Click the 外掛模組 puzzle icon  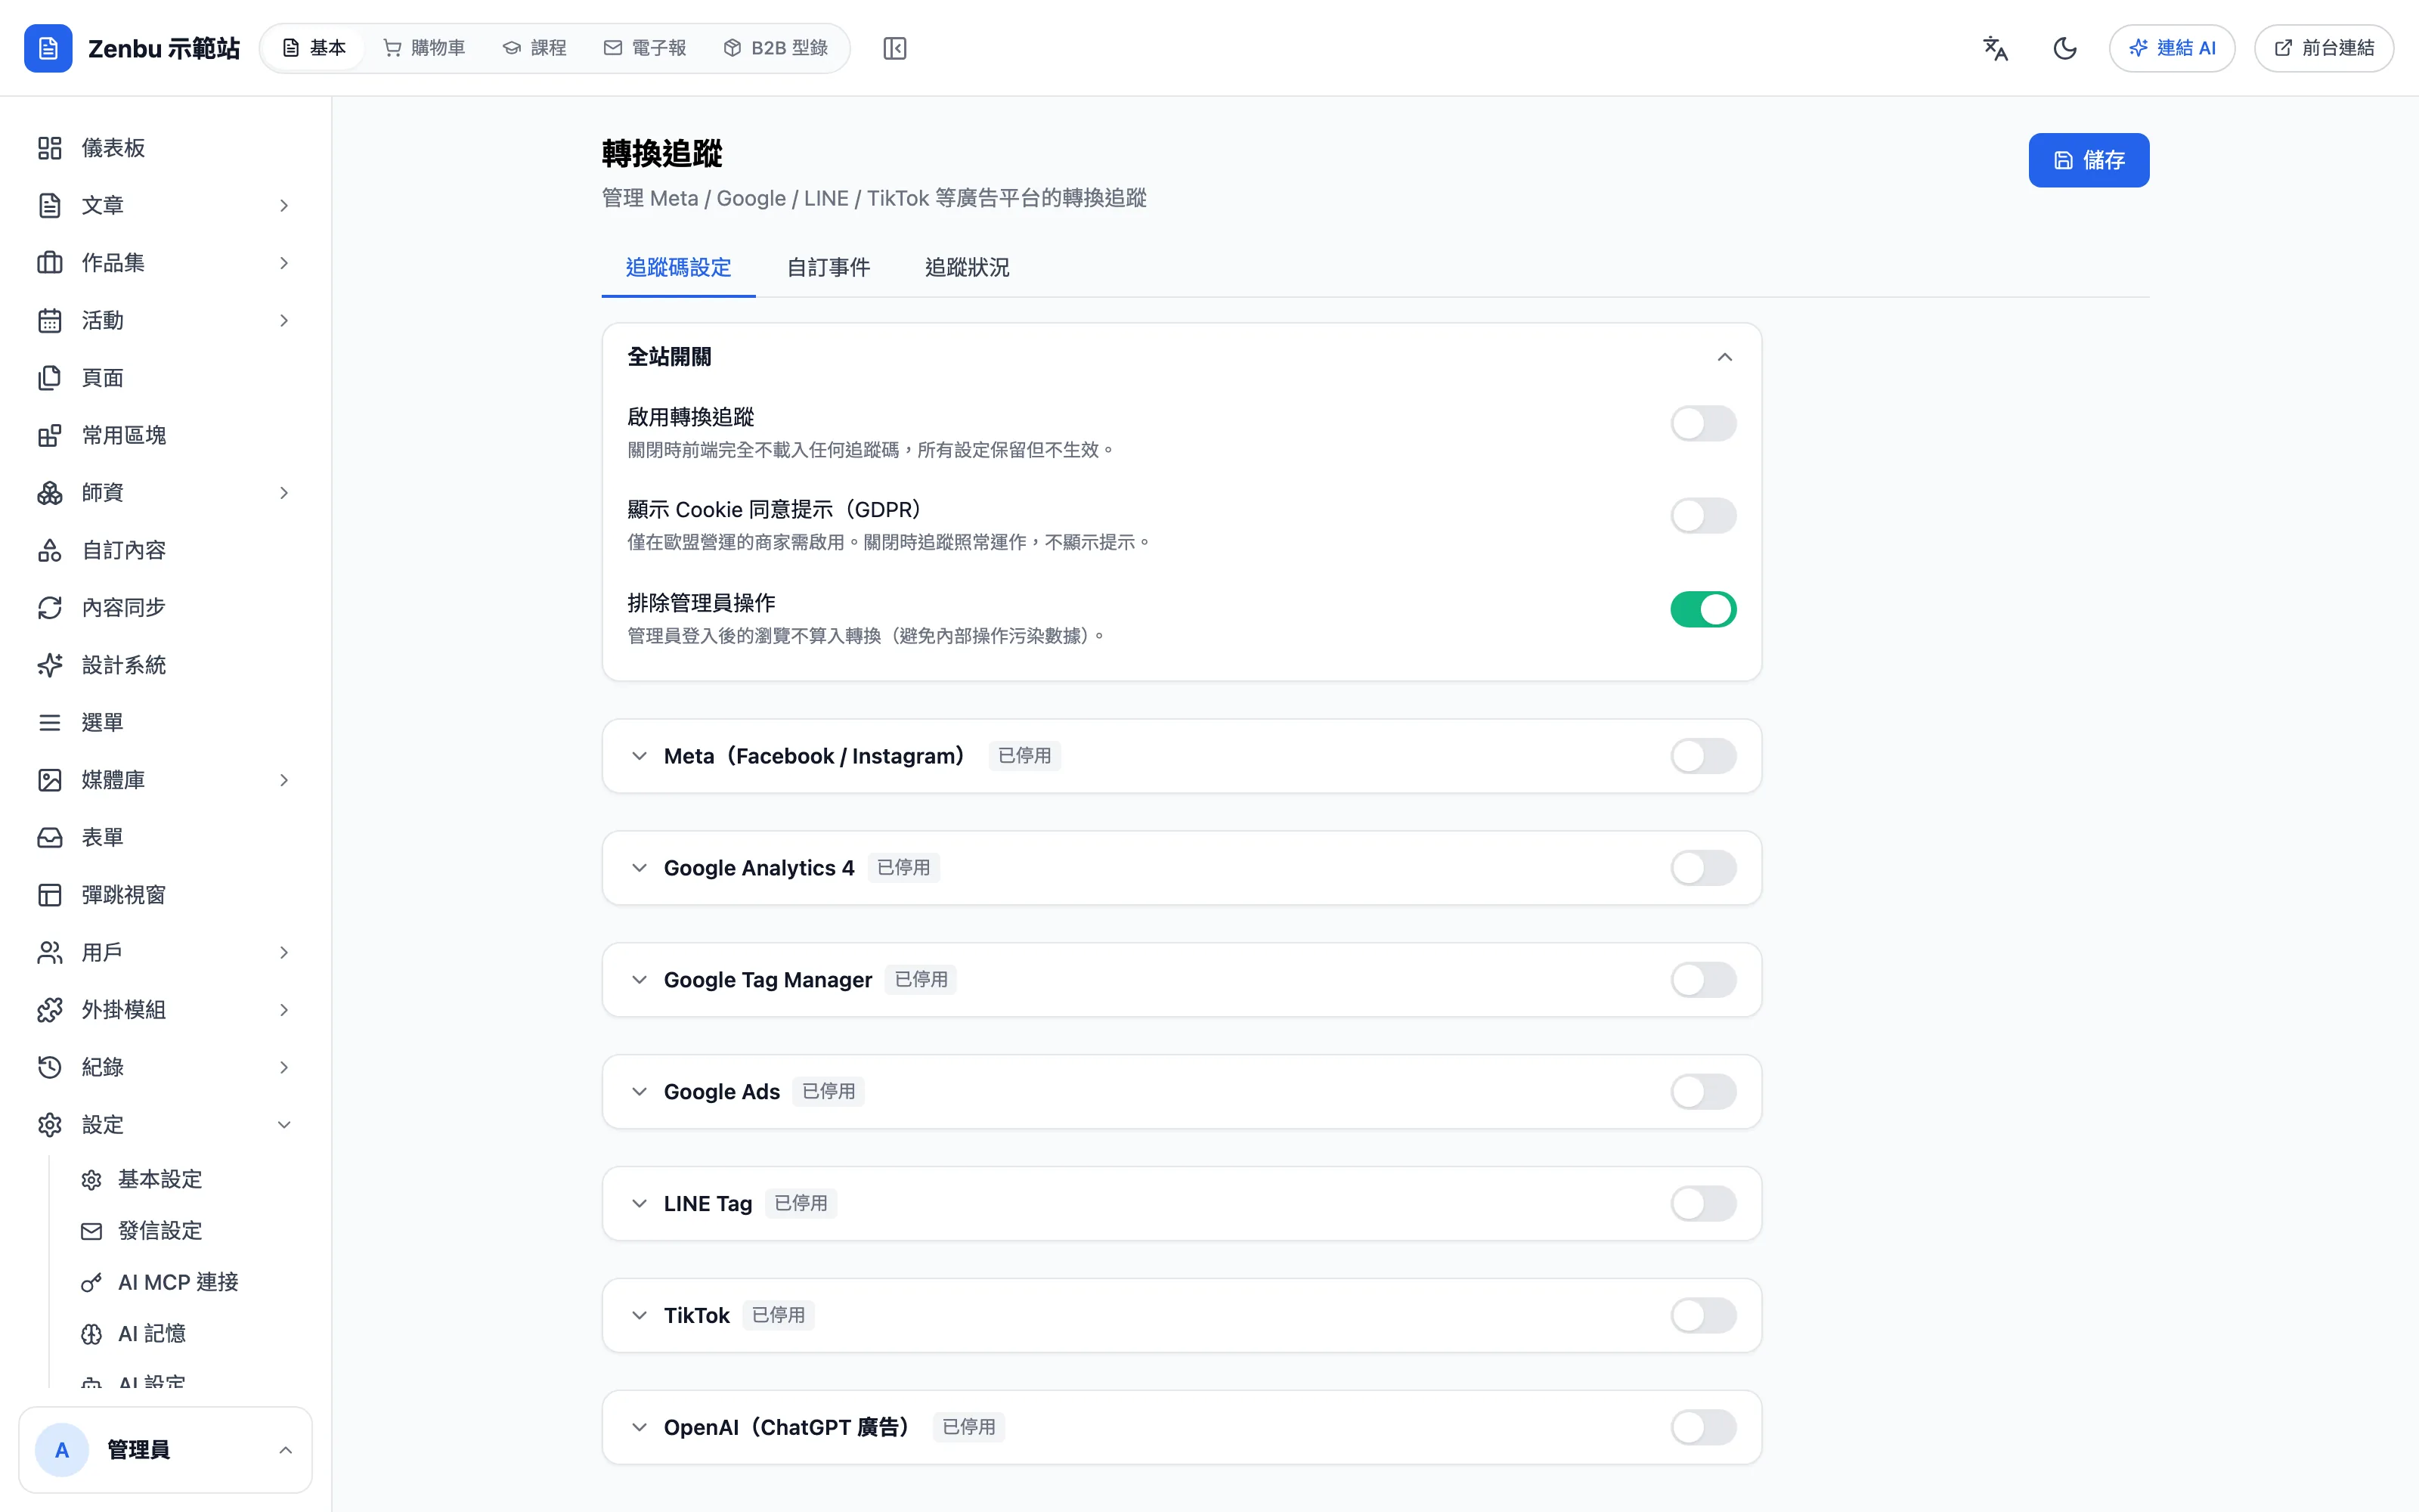(50, 1010)
